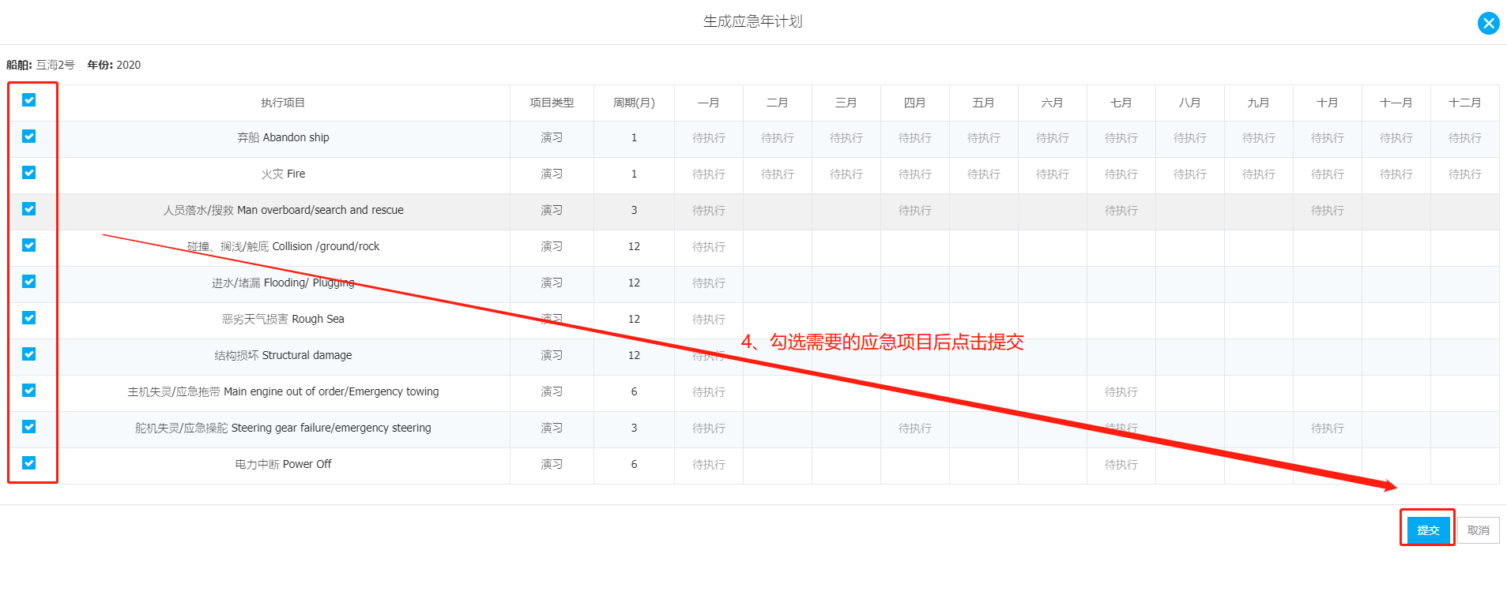Select 电力中断 Power Off item text

[283, 464]
